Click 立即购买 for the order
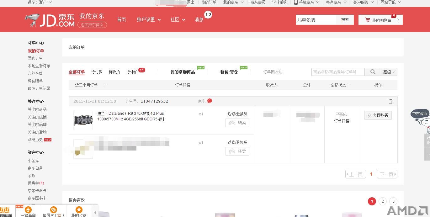This screenshot has width=430, height=217. pyautogui.click(x=378, y=115)
